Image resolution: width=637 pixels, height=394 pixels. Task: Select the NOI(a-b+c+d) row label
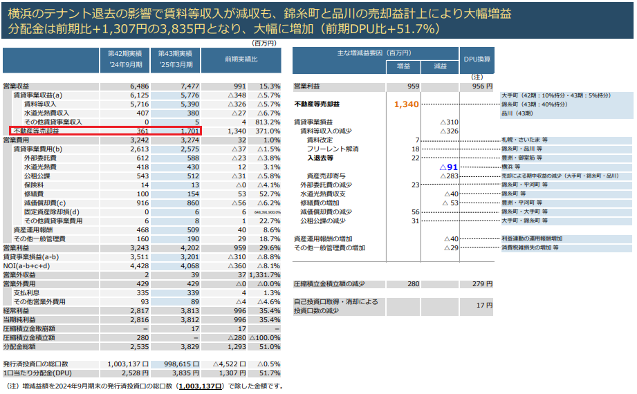[26, 265]
